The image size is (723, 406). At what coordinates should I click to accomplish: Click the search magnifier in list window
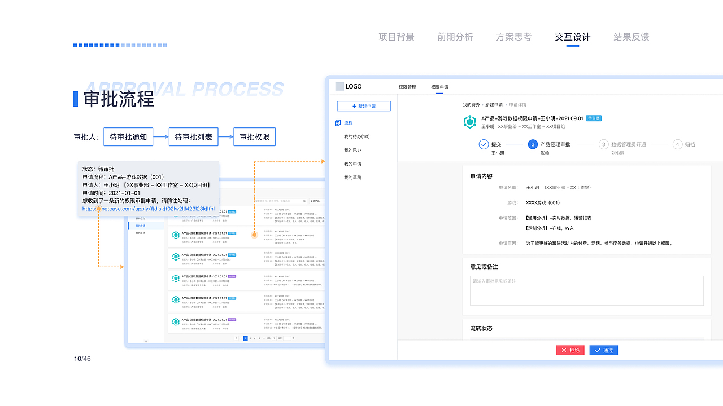tap(304, 201)
